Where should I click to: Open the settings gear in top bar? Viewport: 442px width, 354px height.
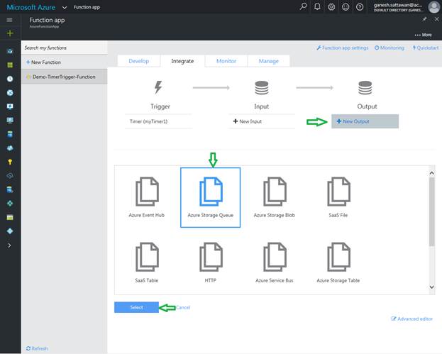pyautogui.click(x=331, y=7)
